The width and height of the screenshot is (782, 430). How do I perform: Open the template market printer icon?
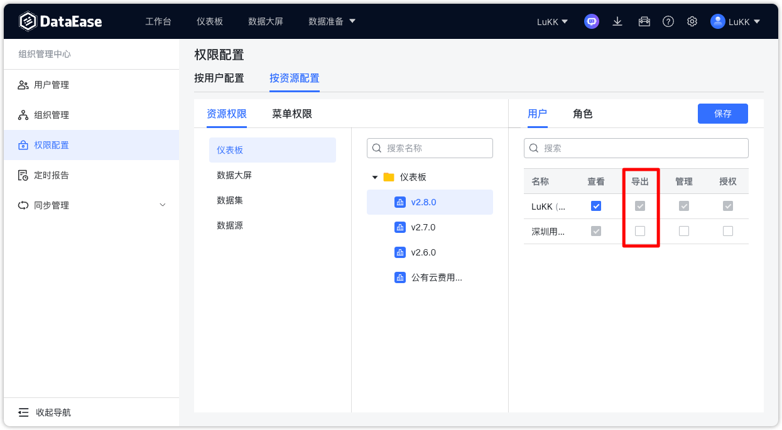[x=644, y=21]
